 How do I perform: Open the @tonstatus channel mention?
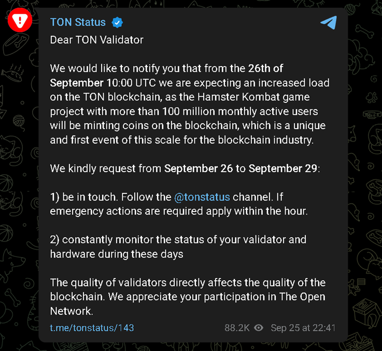click(202, 197)
